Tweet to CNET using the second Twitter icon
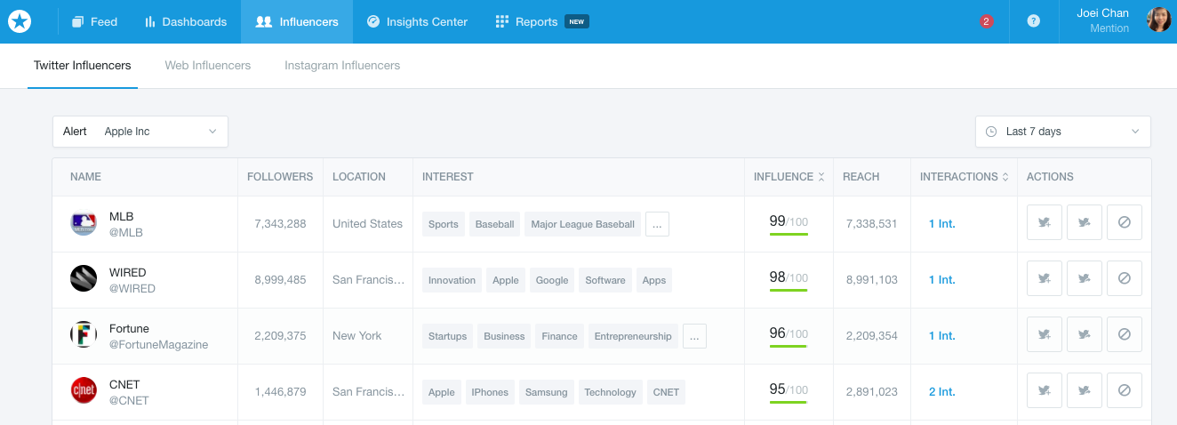Screen dimensions: 1177x425 coord(1085,391)
